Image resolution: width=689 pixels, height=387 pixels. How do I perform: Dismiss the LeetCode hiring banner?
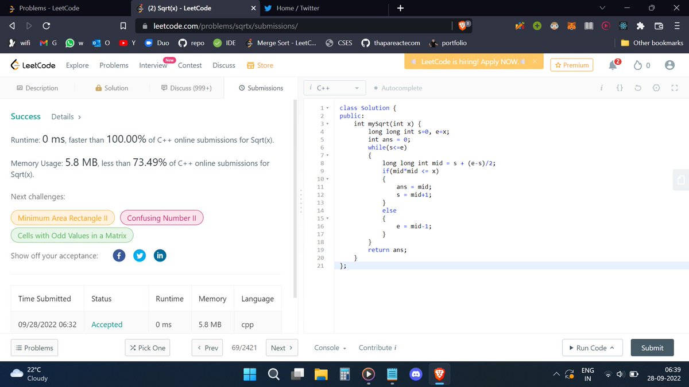point(534,61)
